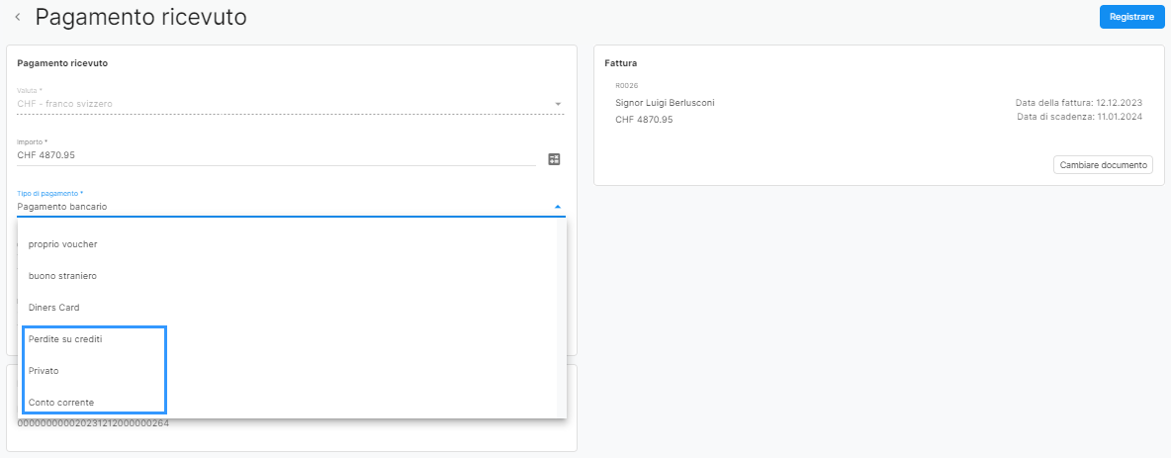
Task: Click the Pagamento bancario selected value
Action: point(62,206)
